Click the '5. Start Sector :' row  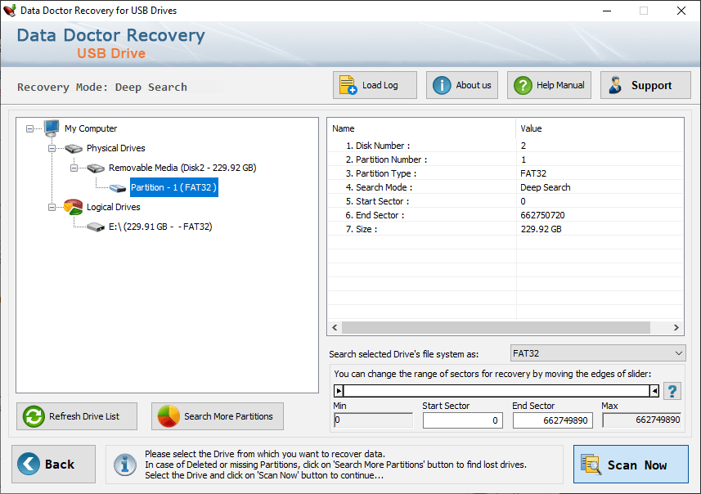(x=506, y=201)
